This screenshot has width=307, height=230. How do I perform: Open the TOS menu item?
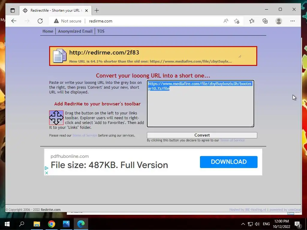tap(101, 31)
